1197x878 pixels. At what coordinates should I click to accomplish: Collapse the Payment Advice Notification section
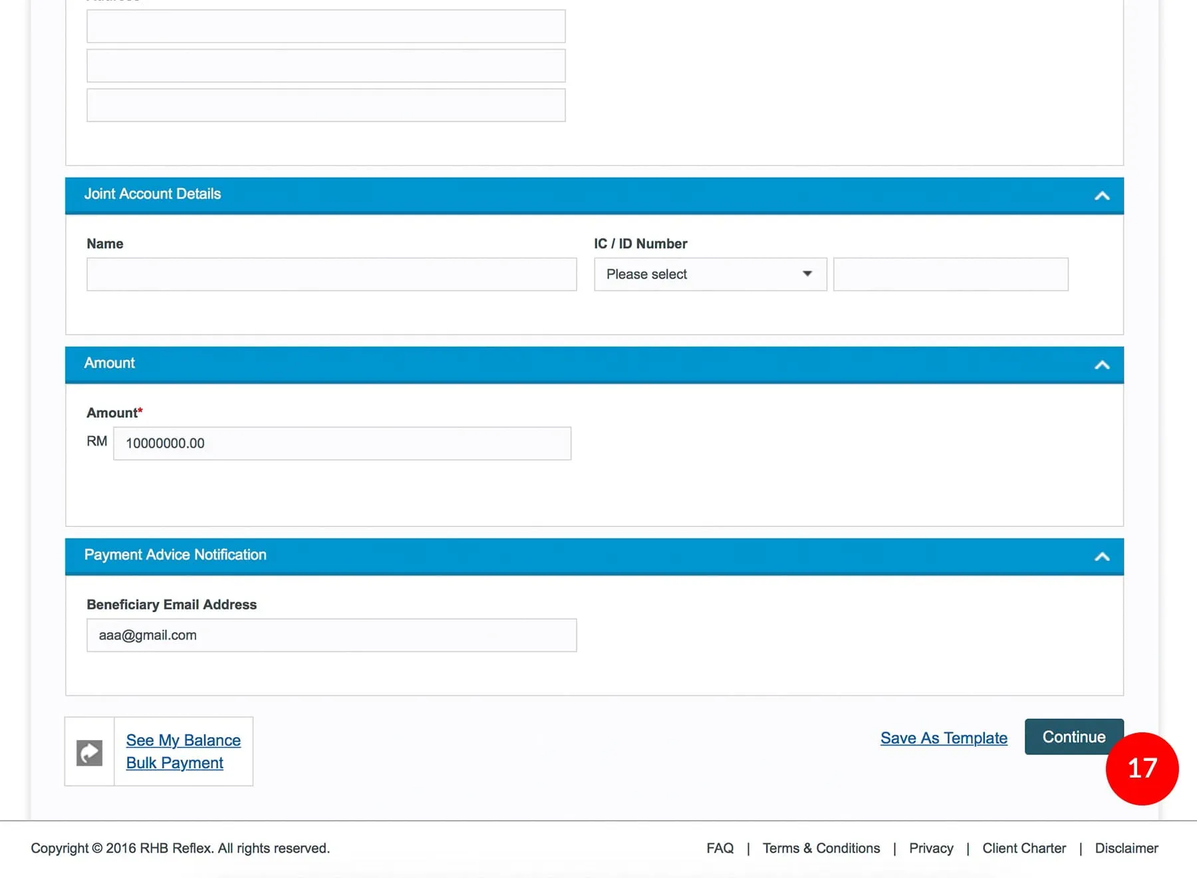[1101, 557]
